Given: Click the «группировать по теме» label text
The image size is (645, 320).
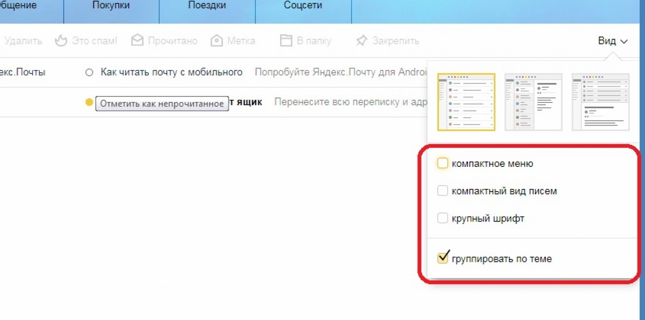Looking at the screenshot, I should 502,258.
